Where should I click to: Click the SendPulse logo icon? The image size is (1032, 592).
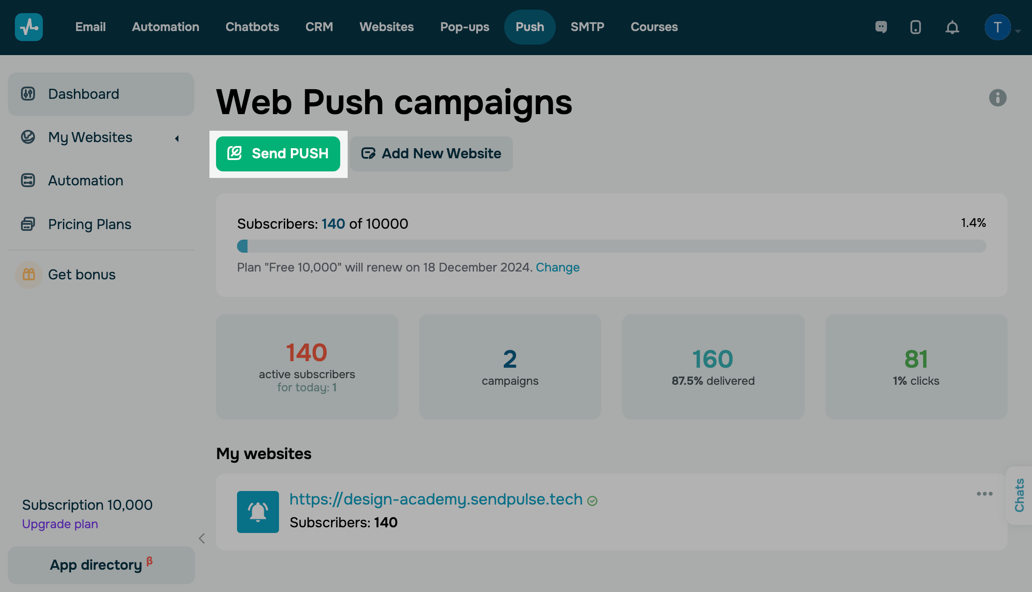pos(29,27)
